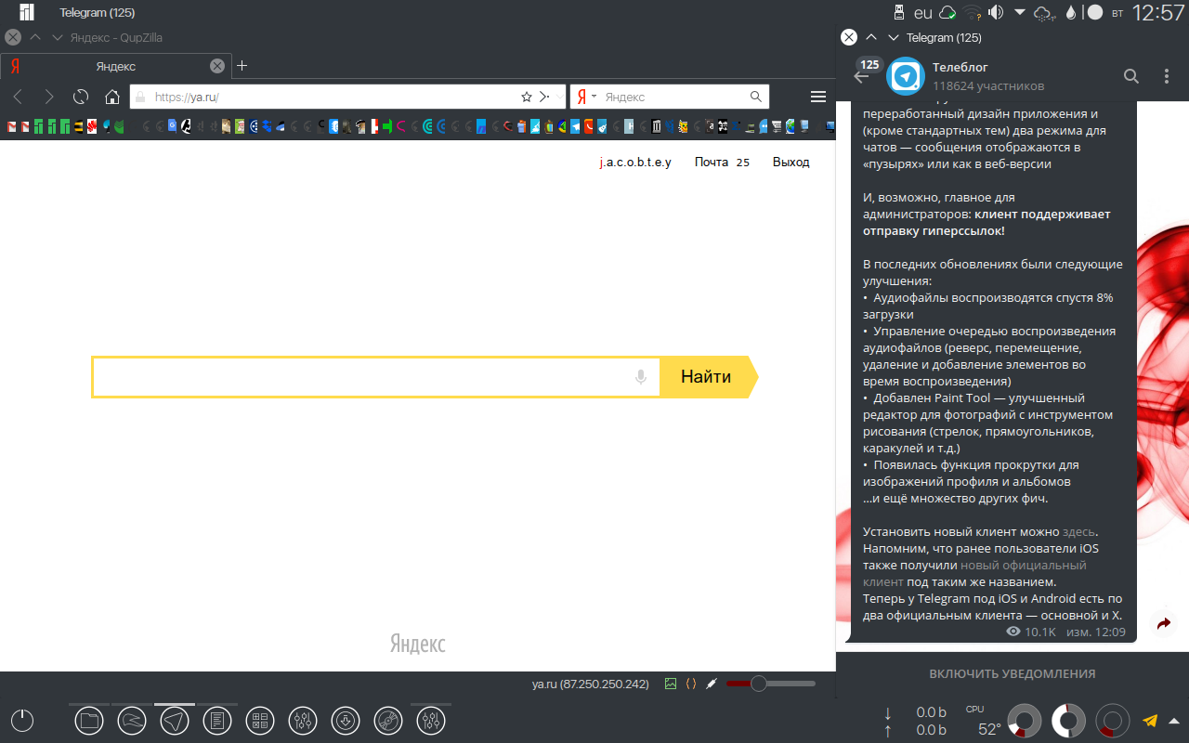Open the calculator grid dock icon
Screen dimensions: 1189x743
pos(260,721)
